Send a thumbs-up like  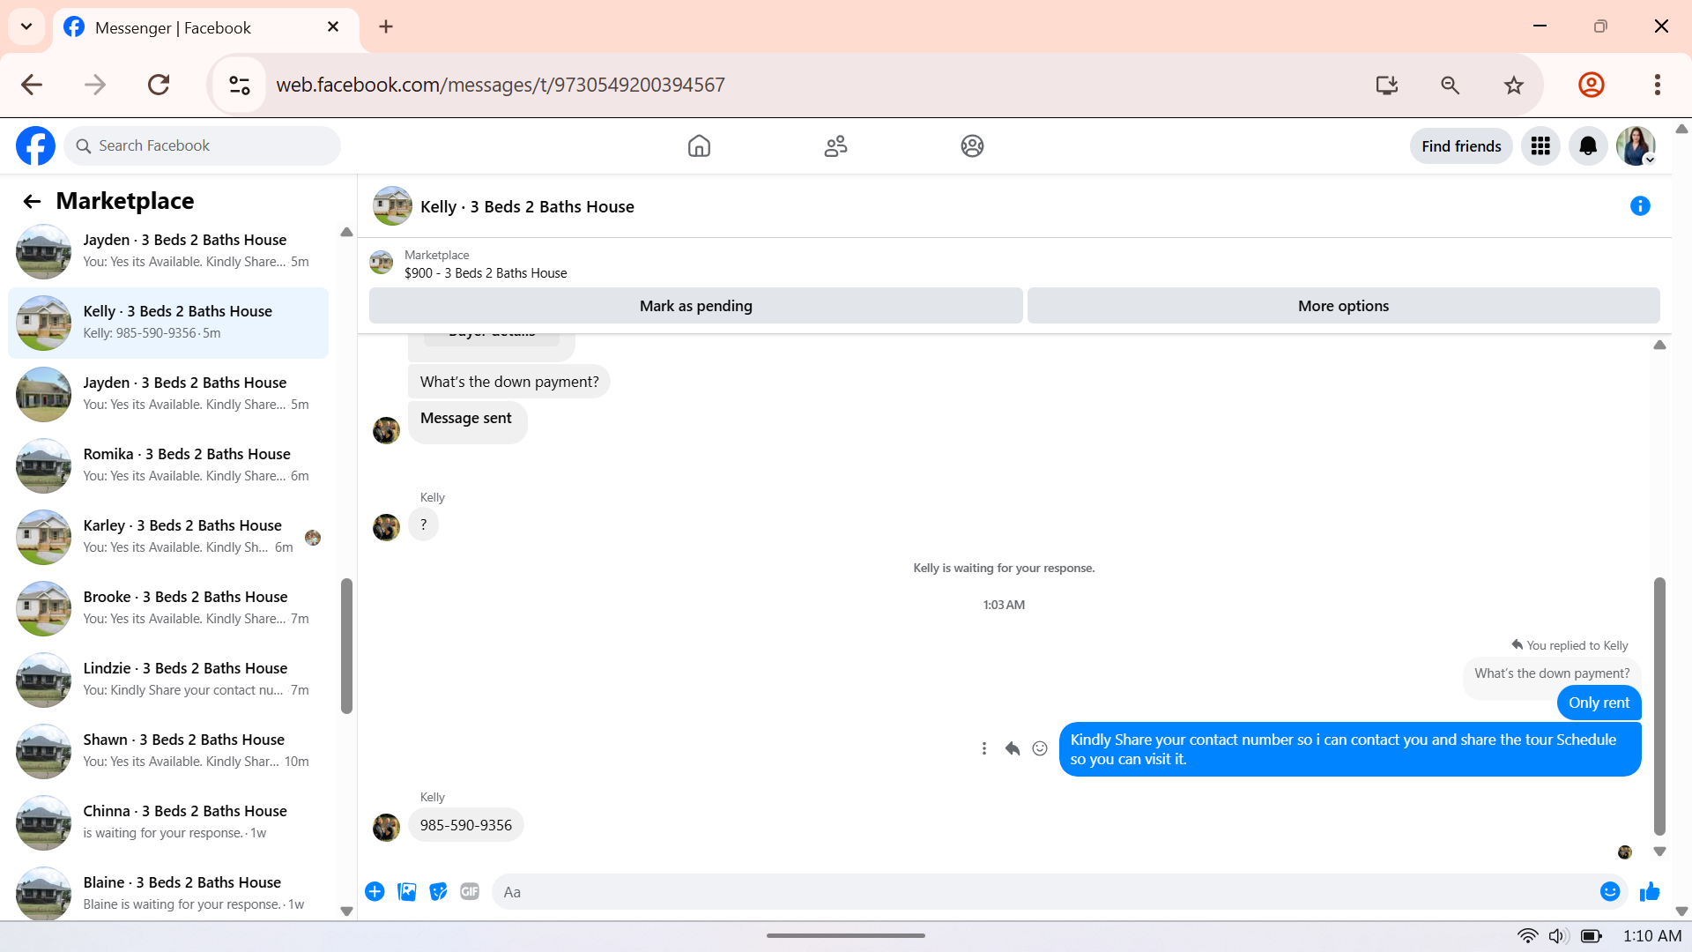point(1650,892)
